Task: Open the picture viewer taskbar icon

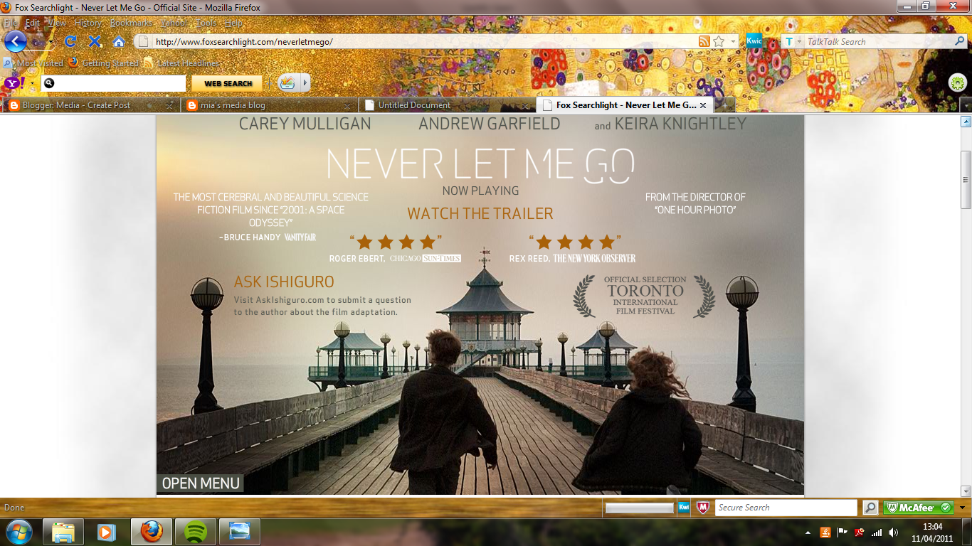Action: pos(239,532)
